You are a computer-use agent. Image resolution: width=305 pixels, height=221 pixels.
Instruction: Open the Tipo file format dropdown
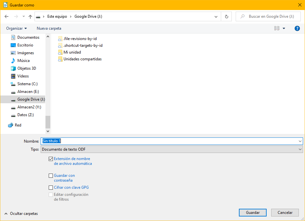[172, 149]
